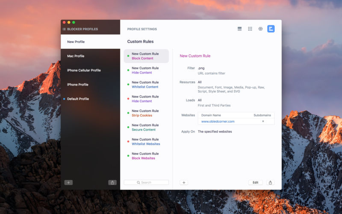Screen dimensions: 342x214
Task: Toggle subdomains mark for www.obiedcorner.com
Action: (x=263, y=121)
